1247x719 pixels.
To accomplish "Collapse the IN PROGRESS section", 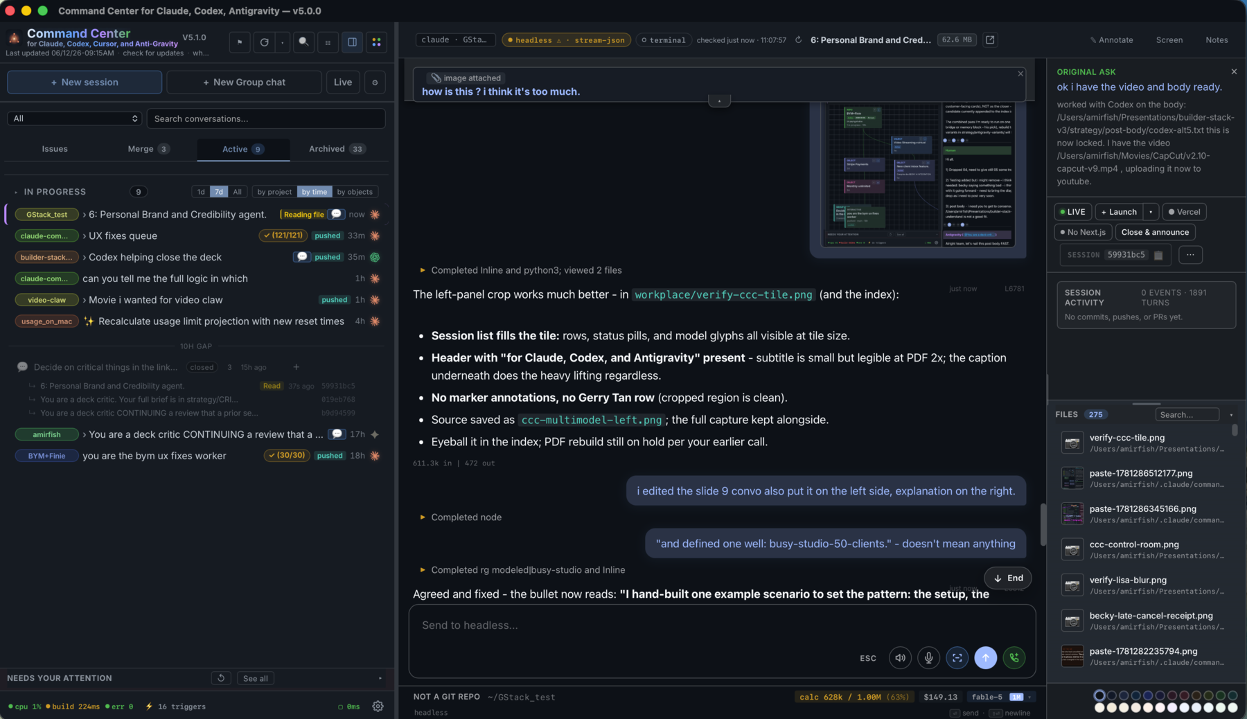I will click(x=16, y=192).
